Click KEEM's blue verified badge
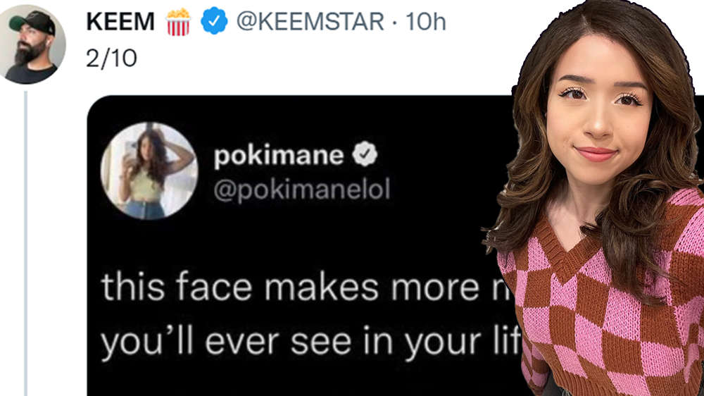704x396 pixels. point(214,23)
